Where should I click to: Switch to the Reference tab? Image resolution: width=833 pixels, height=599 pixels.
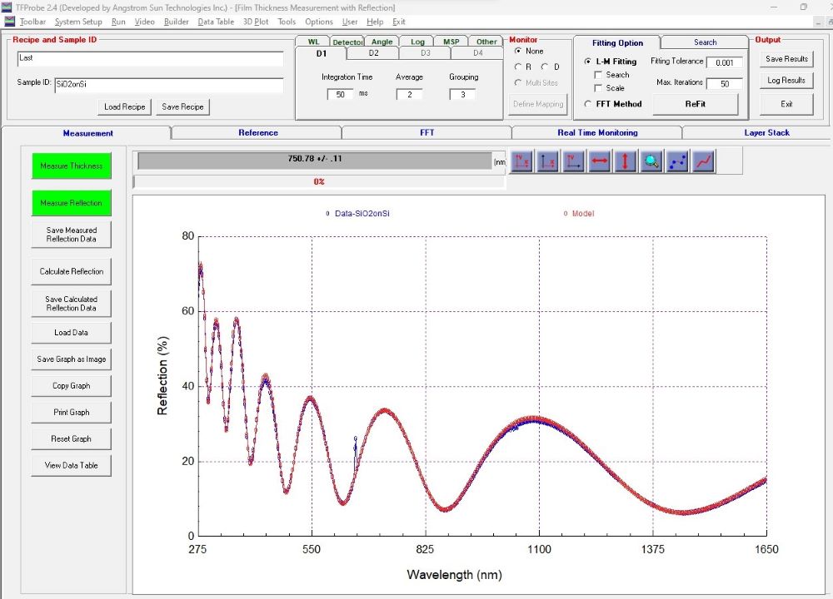click(257, 132)
